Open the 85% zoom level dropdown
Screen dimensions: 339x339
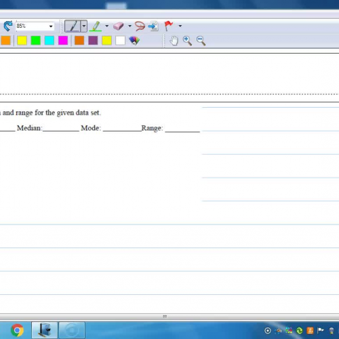coord(51,26)
